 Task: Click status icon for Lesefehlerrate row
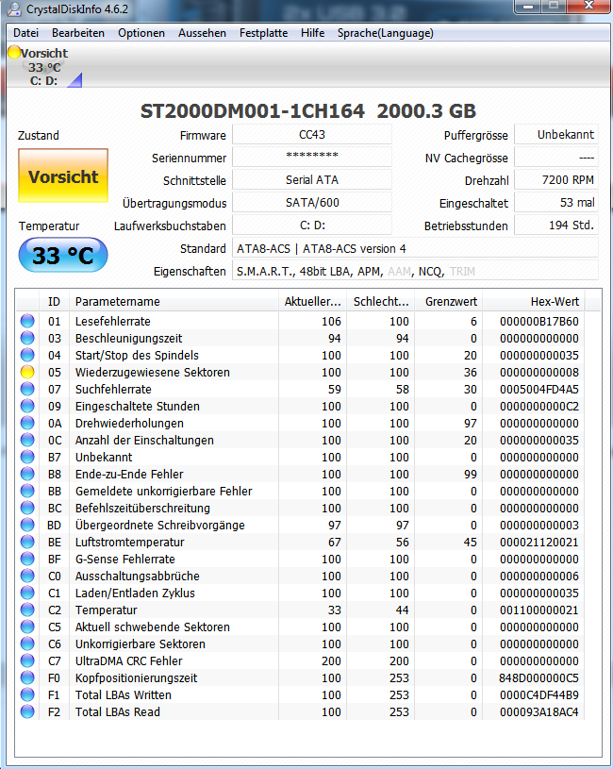pos(27,321)
